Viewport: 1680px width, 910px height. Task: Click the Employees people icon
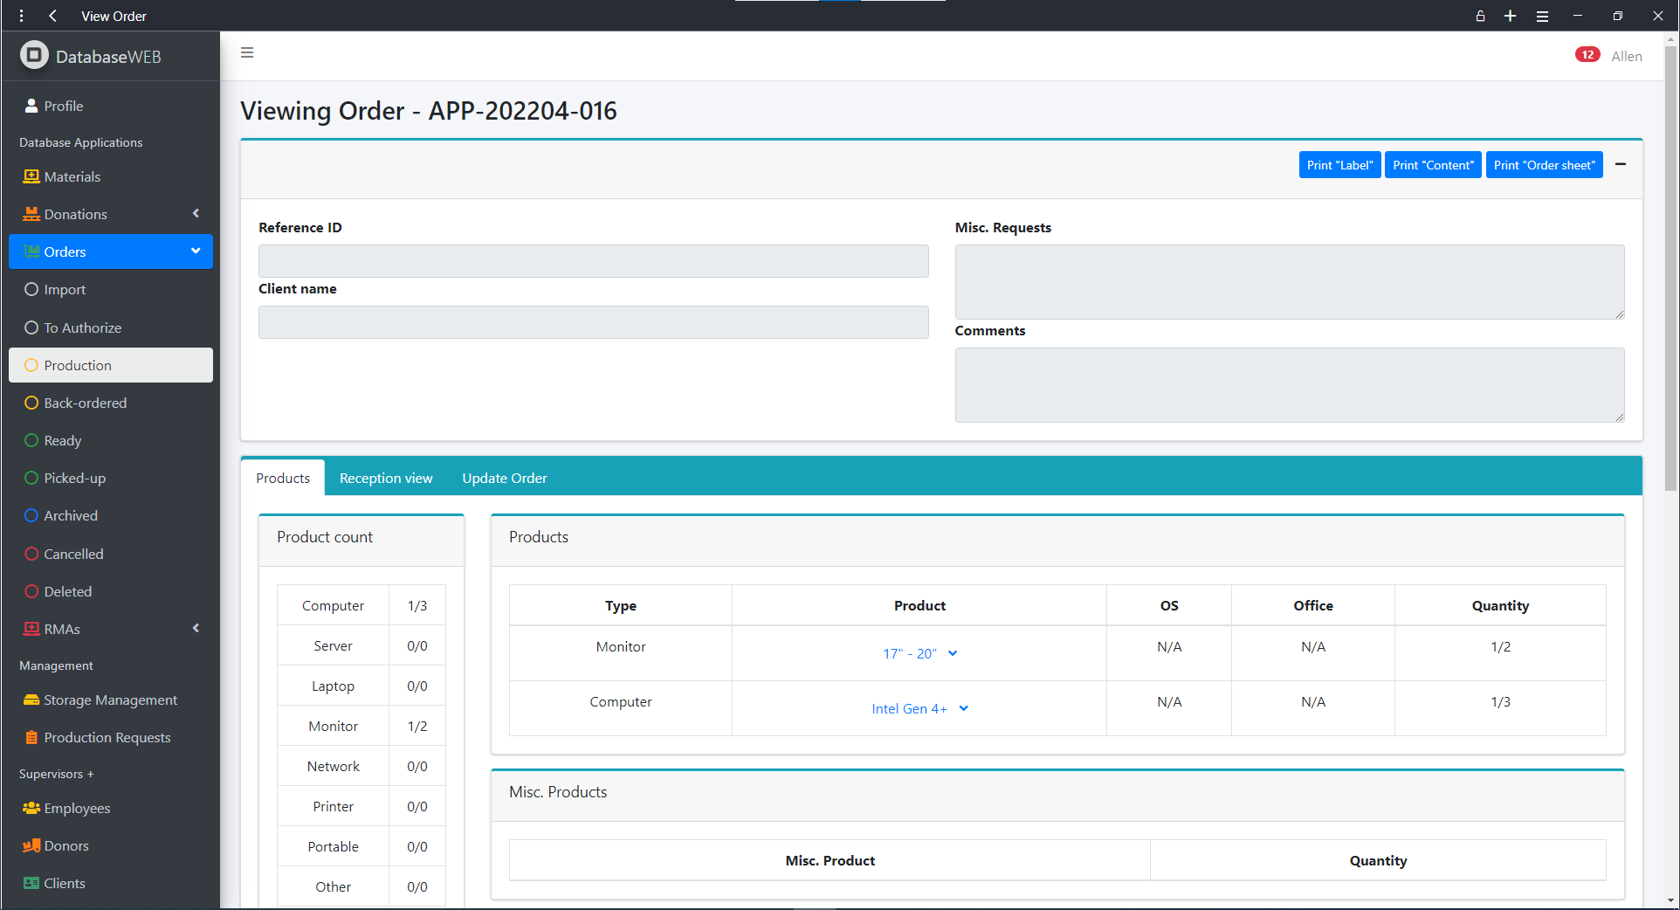pos(31,808)
